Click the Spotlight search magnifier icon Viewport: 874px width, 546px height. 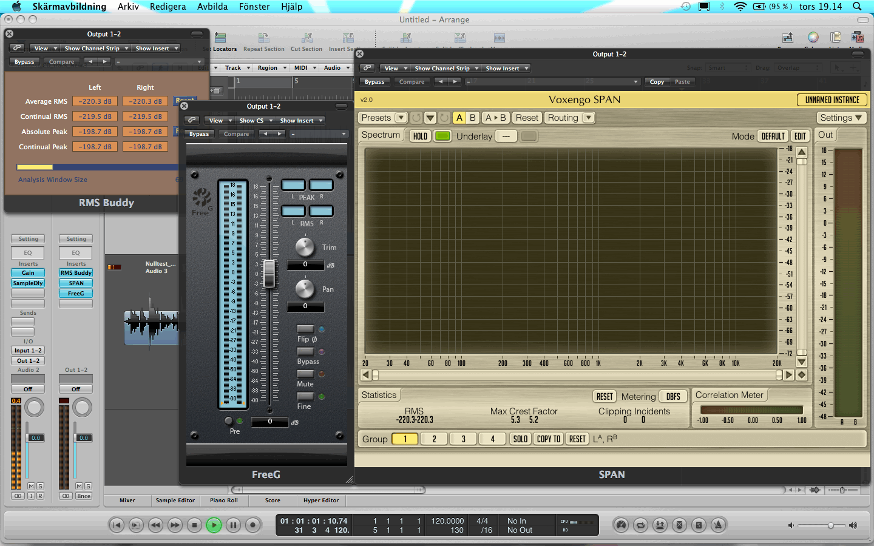[x=857, y=7]
